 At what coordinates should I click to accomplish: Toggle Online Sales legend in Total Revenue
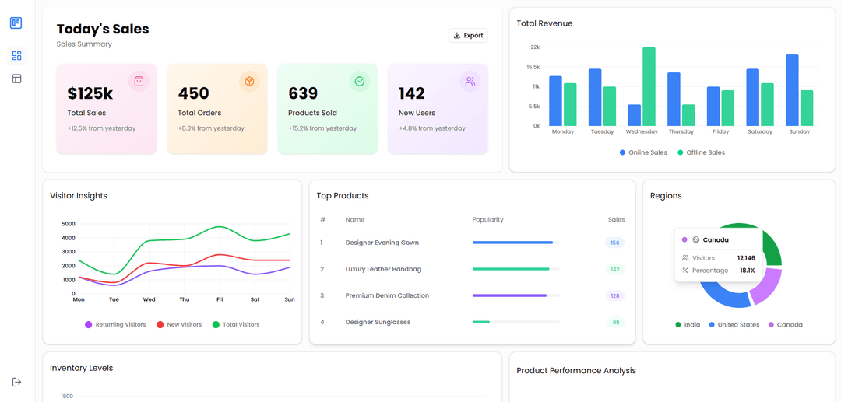643,152
